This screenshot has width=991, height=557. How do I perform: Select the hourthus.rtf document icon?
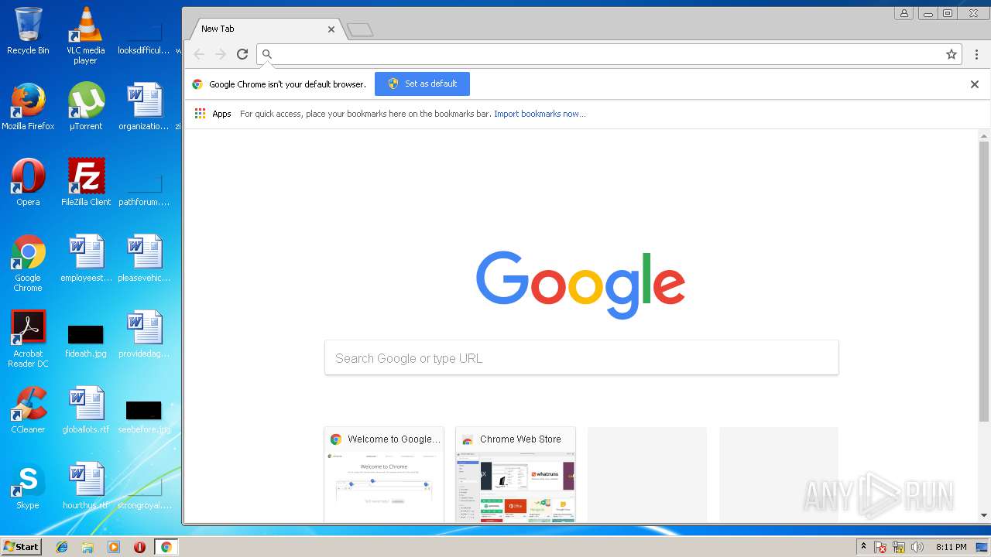pos(86,486)
